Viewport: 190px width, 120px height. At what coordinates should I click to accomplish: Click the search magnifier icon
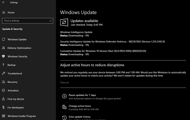coord(50,21)
